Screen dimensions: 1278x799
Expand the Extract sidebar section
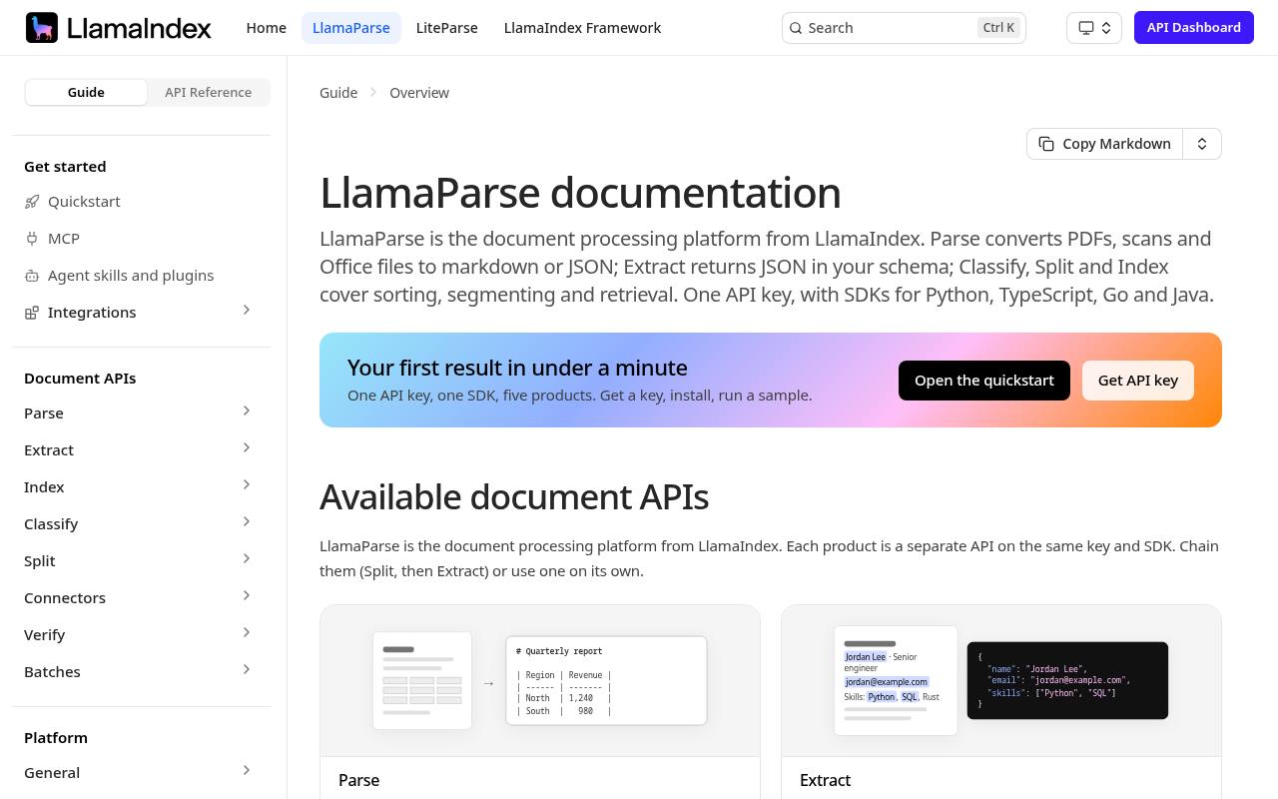point(247,448)
